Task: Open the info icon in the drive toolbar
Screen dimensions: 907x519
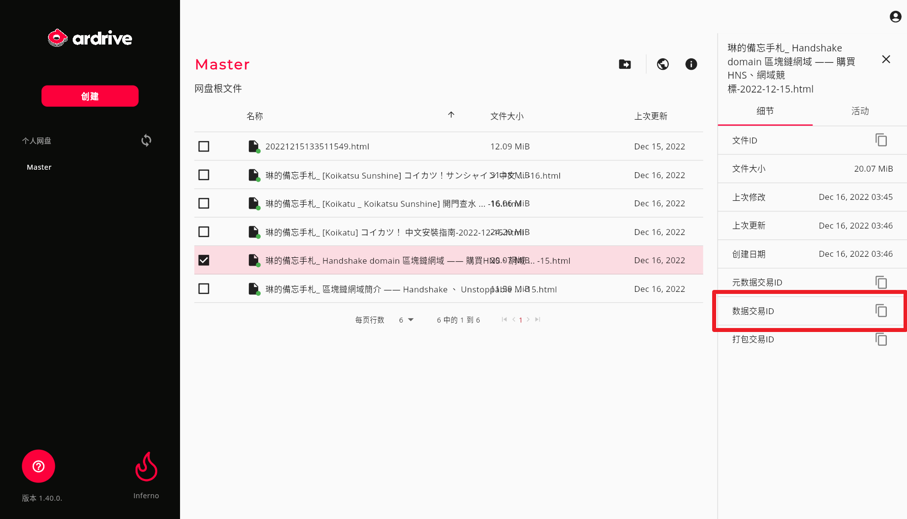Action: tap(691, 64)
